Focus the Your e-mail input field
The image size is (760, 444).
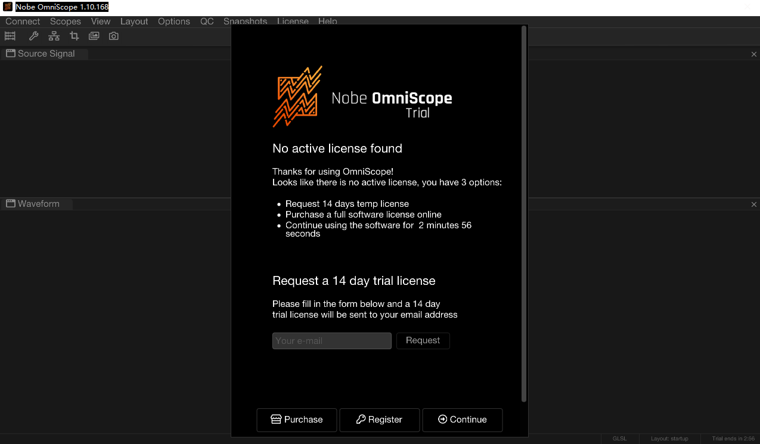point(331,341)
